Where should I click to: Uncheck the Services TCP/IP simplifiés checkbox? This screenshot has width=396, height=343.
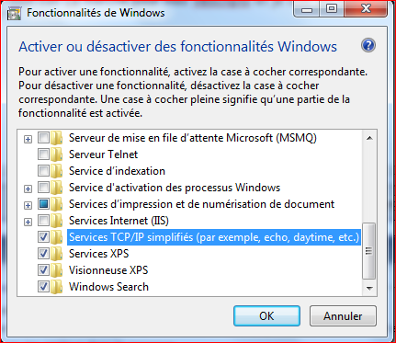point(43,237)
